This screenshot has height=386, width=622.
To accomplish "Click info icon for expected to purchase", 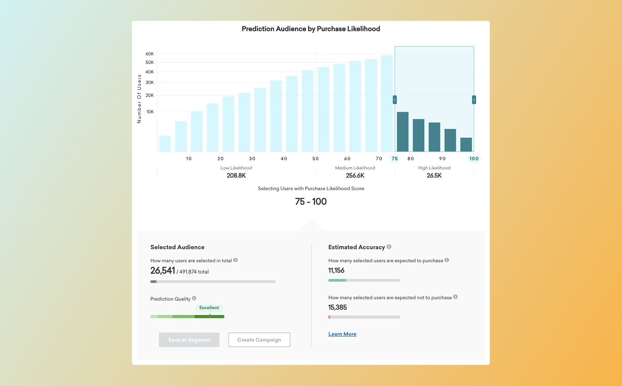I will tap(447, 260).
